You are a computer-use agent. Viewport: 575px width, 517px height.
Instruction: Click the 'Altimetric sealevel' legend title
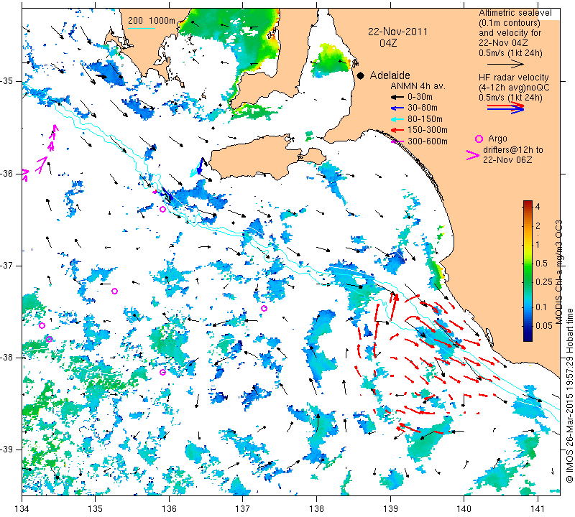pyautogui.click(x=515, y=13)
